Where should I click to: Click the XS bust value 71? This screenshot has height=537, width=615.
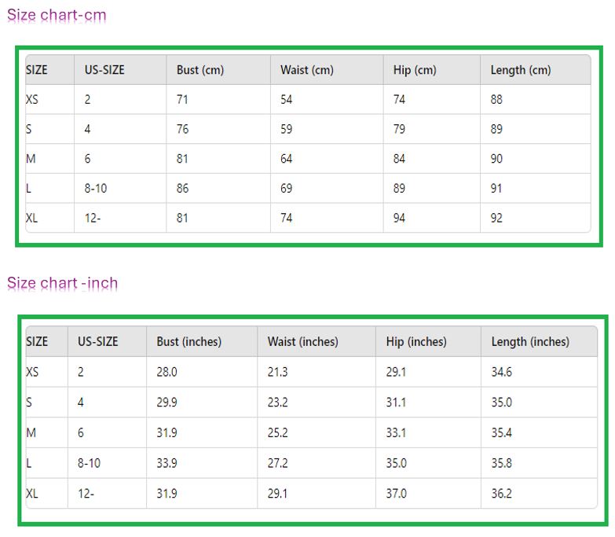coord(182,100)
